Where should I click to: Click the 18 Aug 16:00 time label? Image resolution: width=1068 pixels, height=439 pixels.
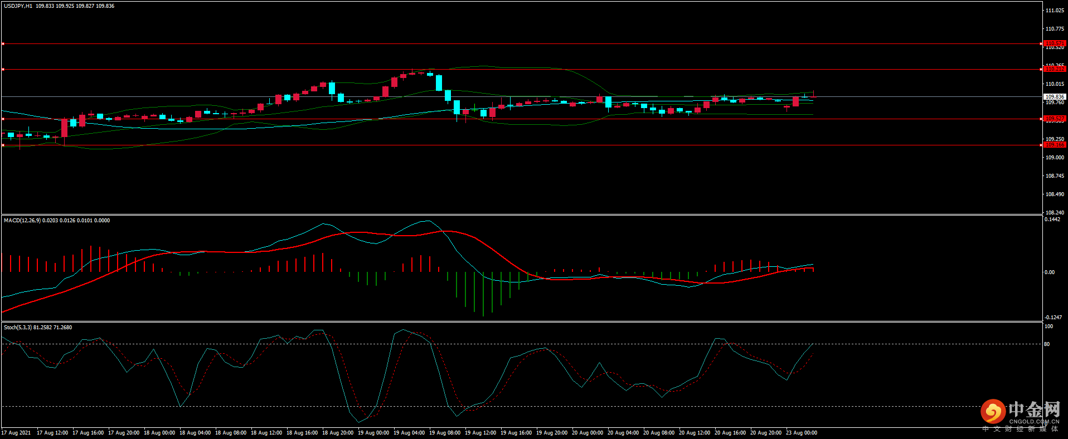(302, 433)
